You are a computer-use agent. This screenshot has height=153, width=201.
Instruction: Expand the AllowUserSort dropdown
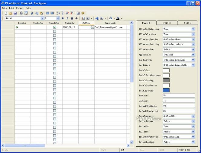pos(193,49)
